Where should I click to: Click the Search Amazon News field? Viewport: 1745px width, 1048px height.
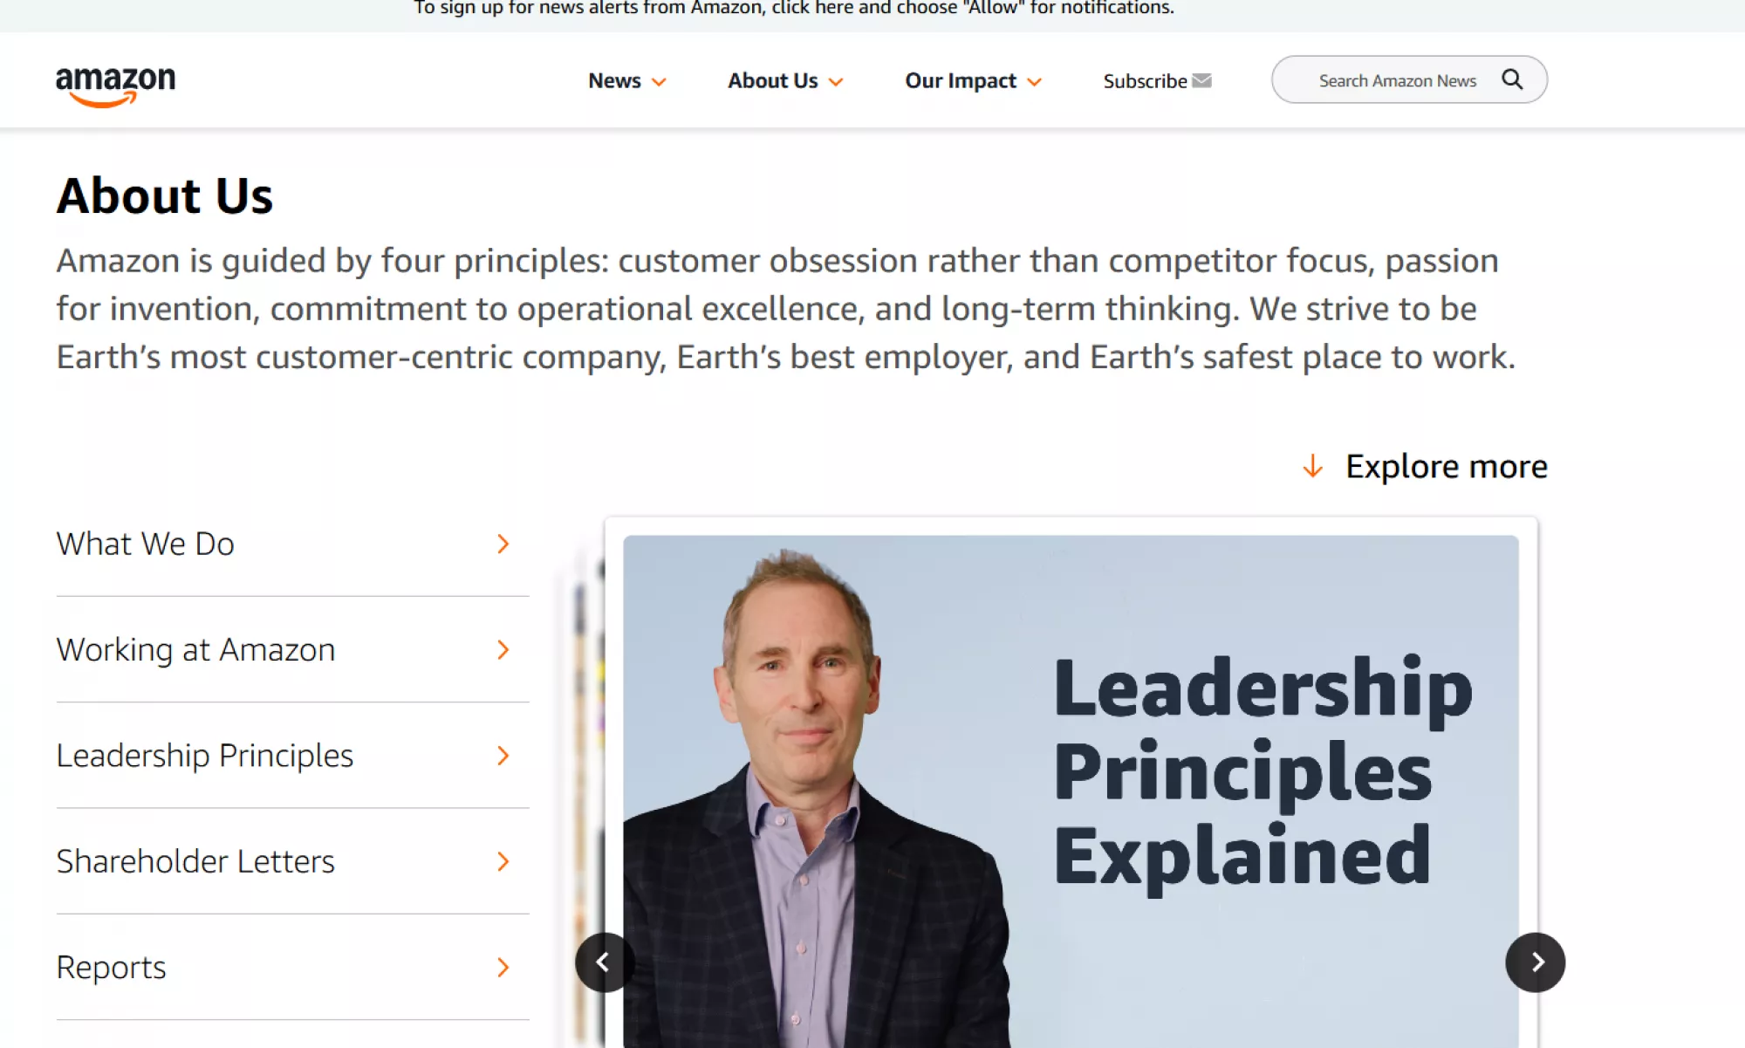pyautogui.click(x=1397, y=81)
